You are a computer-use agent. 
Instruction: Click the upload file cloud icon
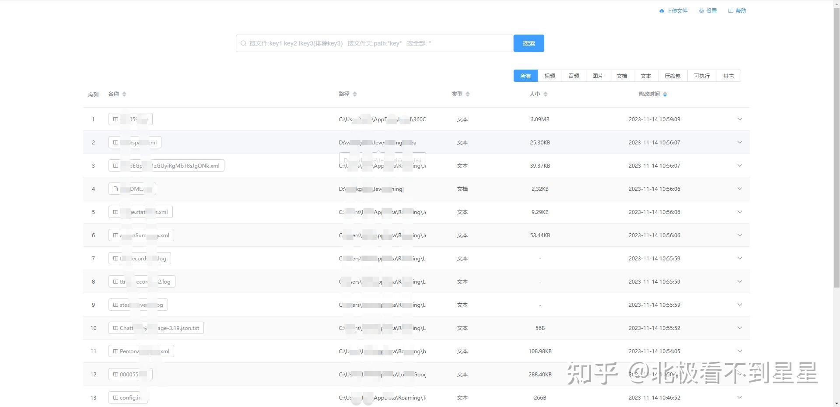661,11
